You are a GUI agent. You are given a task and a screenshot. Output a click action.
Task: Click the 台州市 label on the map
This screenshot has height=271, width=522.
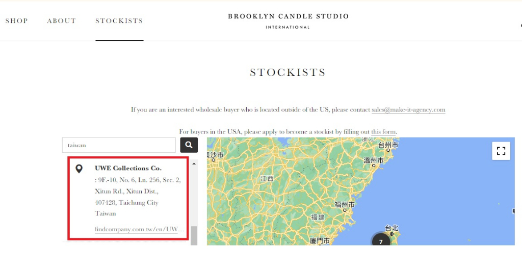[388, 145]
